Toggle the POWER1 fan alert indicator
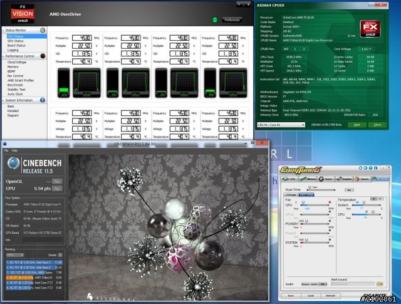Viewport: 401px width, 304px height. click(x=330, y=221)
